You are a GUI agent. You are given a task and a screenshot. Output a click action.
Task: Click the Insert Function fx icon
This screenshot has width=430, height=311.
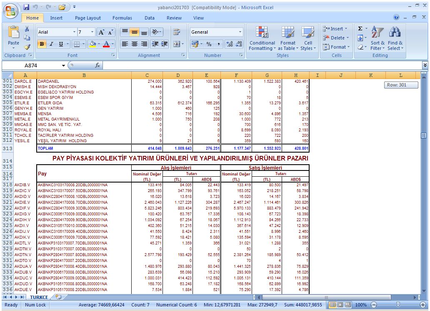coord(97,65)
